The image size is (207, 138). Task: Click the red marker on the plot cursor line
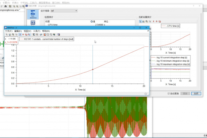93,69
